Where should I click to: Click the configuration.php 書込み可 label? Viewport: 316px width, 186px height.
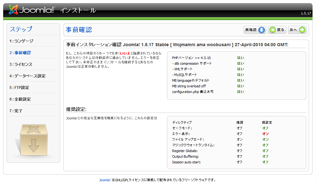point(193,92)
